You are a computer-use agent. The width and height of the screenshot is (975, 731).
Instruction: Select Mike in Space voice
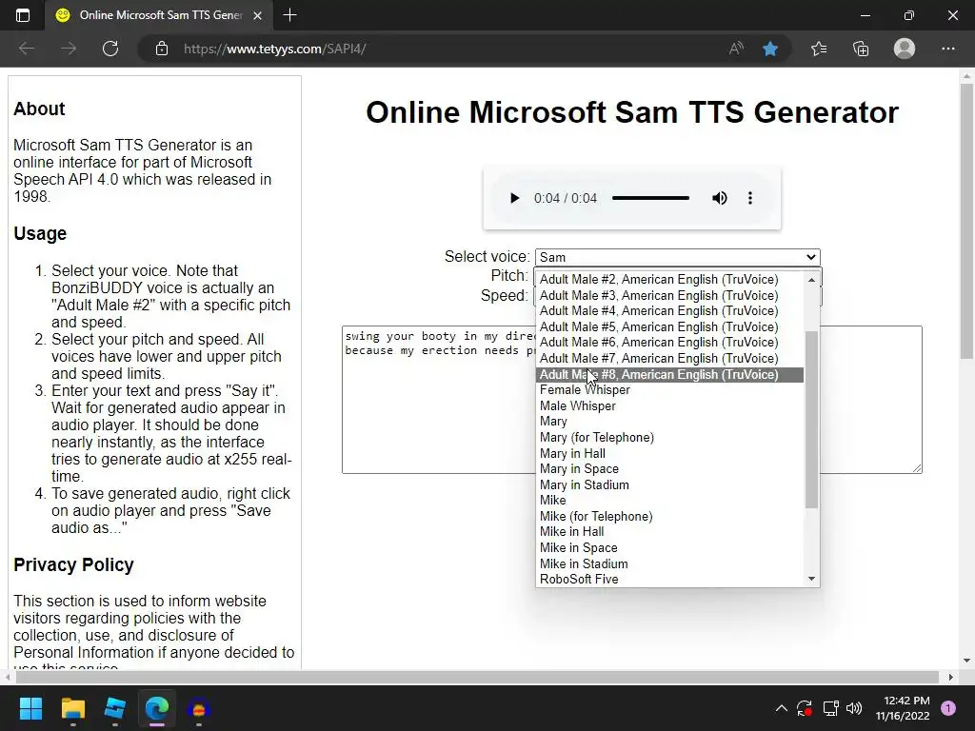pos(670,548)
